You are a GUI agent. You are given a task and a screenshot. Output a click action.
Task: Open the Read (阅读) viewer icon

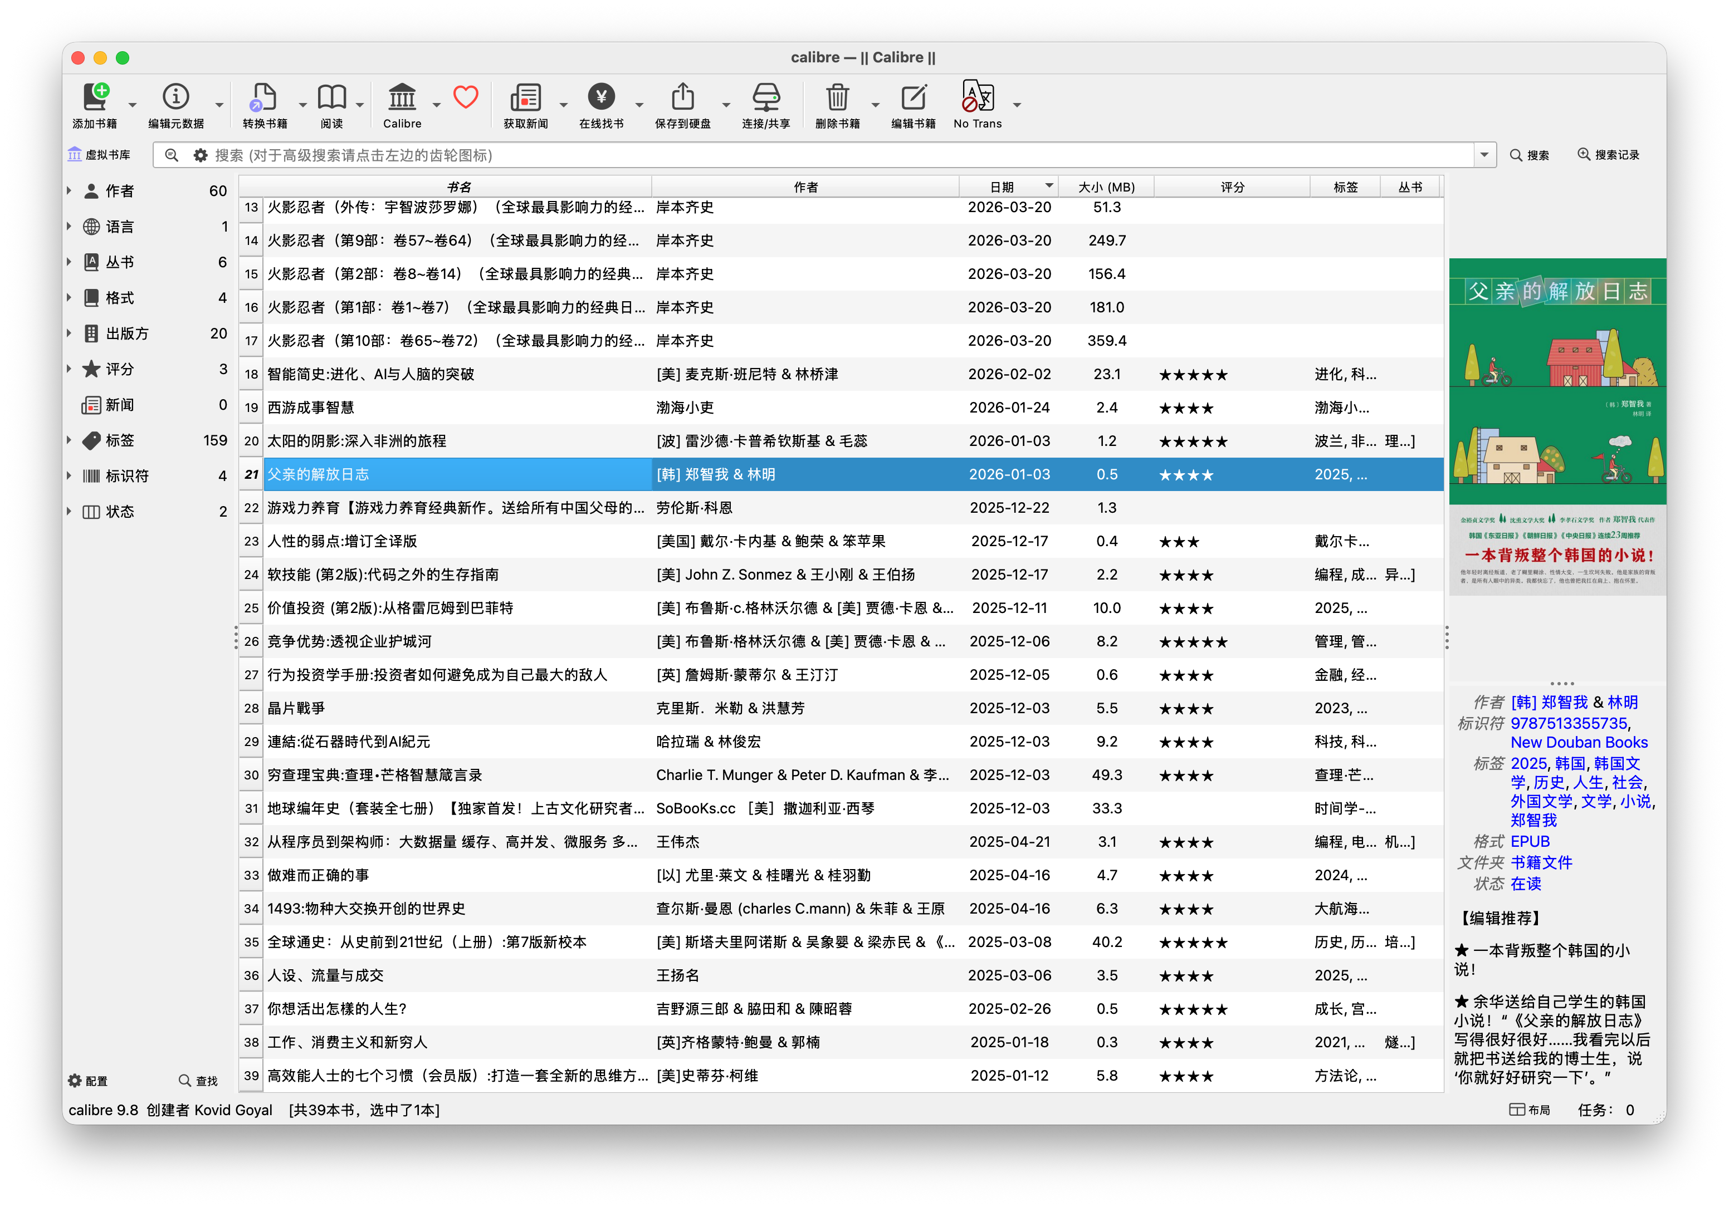coord(331,98)
